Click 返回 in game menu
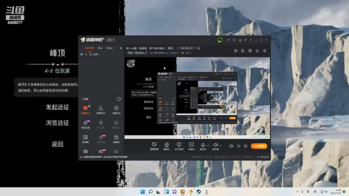349x196 pixels. [x=58, y=144]
